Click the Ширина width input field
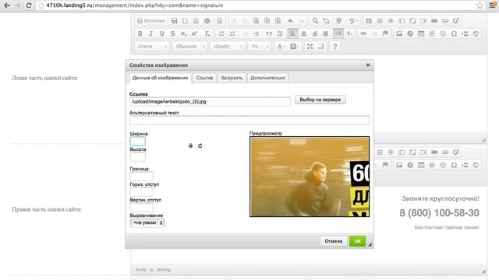The height and width of the screenshot is (280, 499). [x=137, y=142]
